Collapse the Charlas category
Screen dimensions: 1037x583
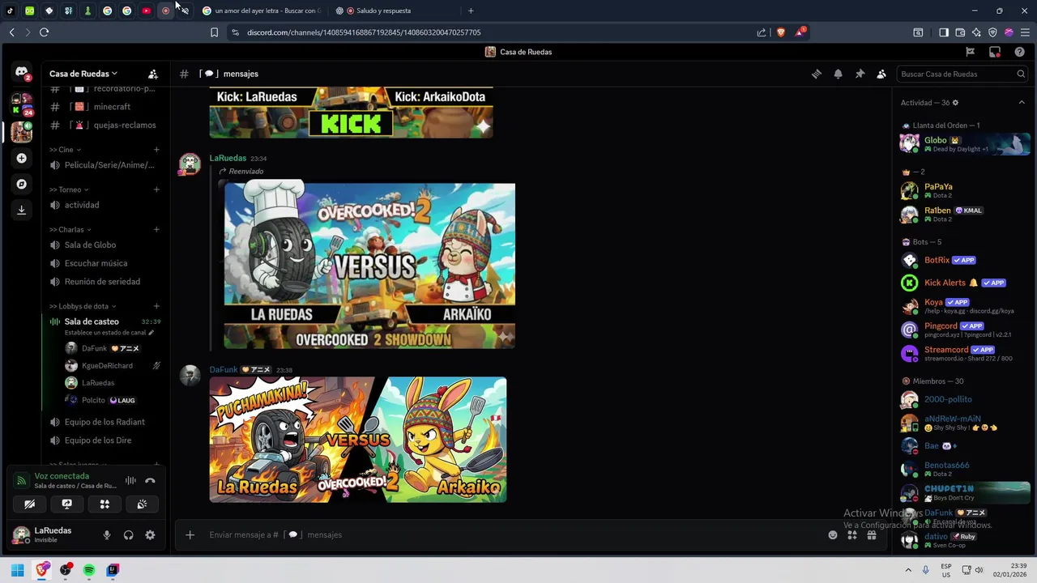click(x=70, y=230)
